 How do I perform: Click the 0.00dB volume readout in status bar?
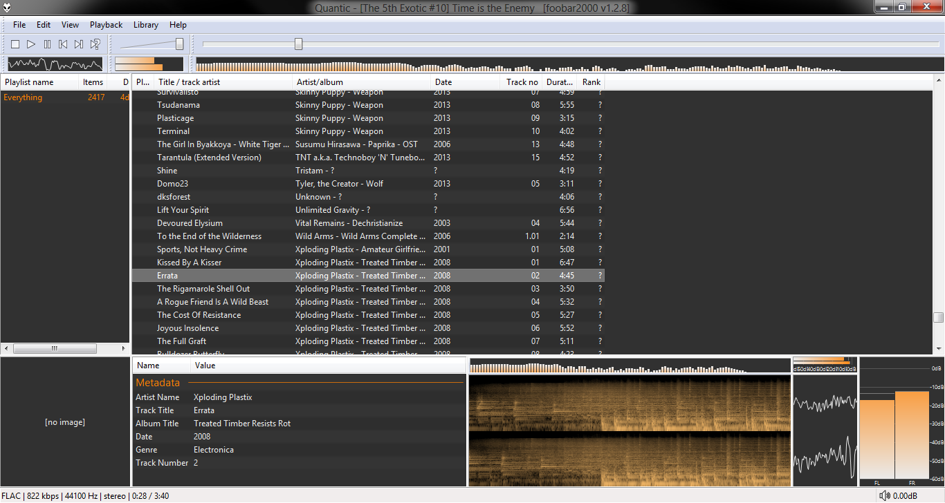(905, 496)
